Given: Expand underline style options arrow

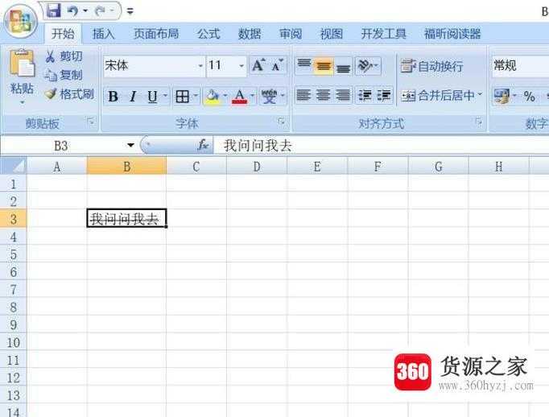Looking at the screenshot, I should pyautogui.click(x=165, y=95).
